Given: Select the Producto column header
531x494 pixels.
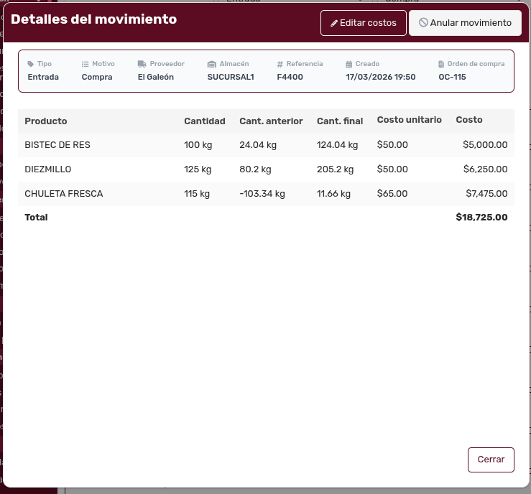Looking at the screenshot, I should coord(46,121).
